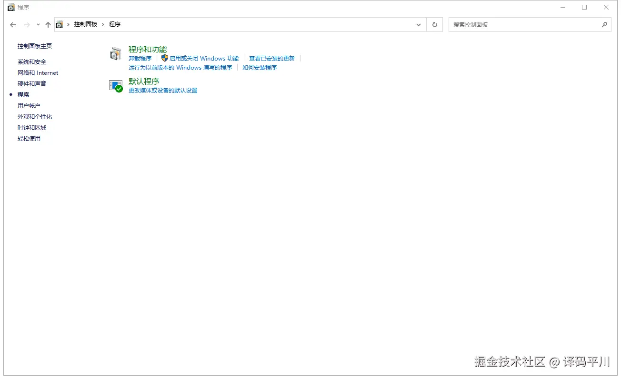Maximize the 程序 window
Image resolution: width=621 pixels, height=379 pixels.
point(584,7)
